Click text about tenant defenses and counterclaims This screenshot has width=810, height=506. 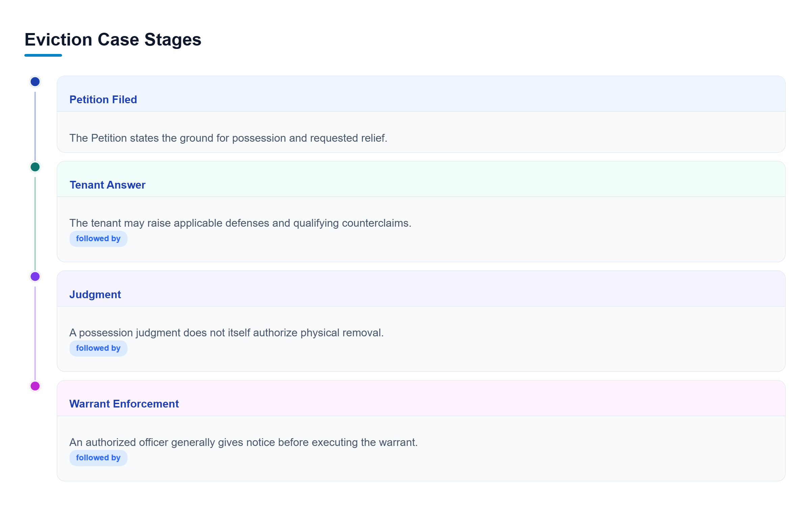[x=240, y=223]
